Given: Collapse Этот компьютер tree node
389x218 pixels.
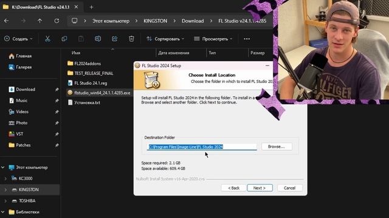Looking at the screenshot, I should (3, 167).
